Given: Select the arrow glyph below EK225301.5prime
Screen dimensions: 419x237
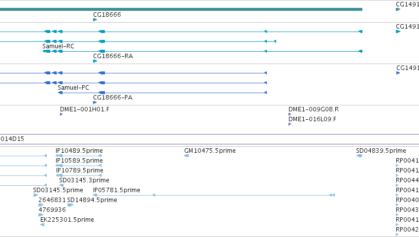Looking at the screenshot, I should point(42,225).
